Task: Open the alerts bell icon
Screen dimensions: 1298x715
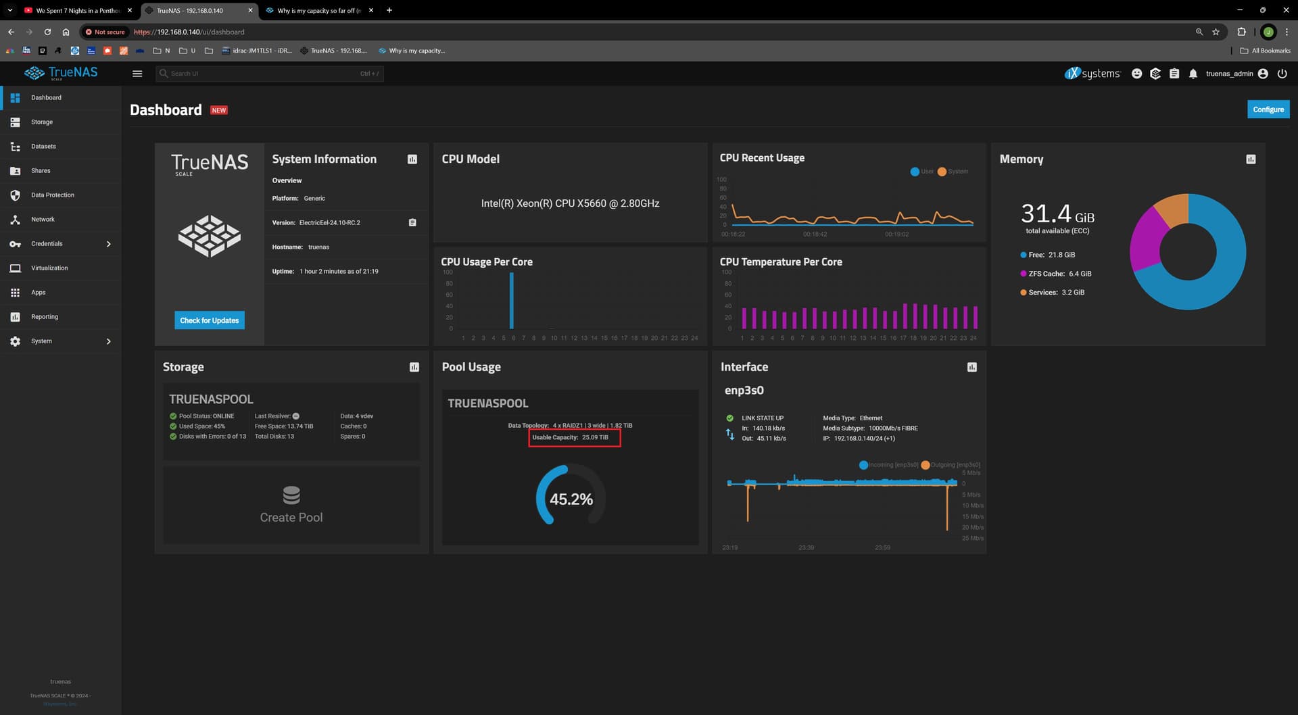Action: pyautogui.click(x=1193, y=74)
